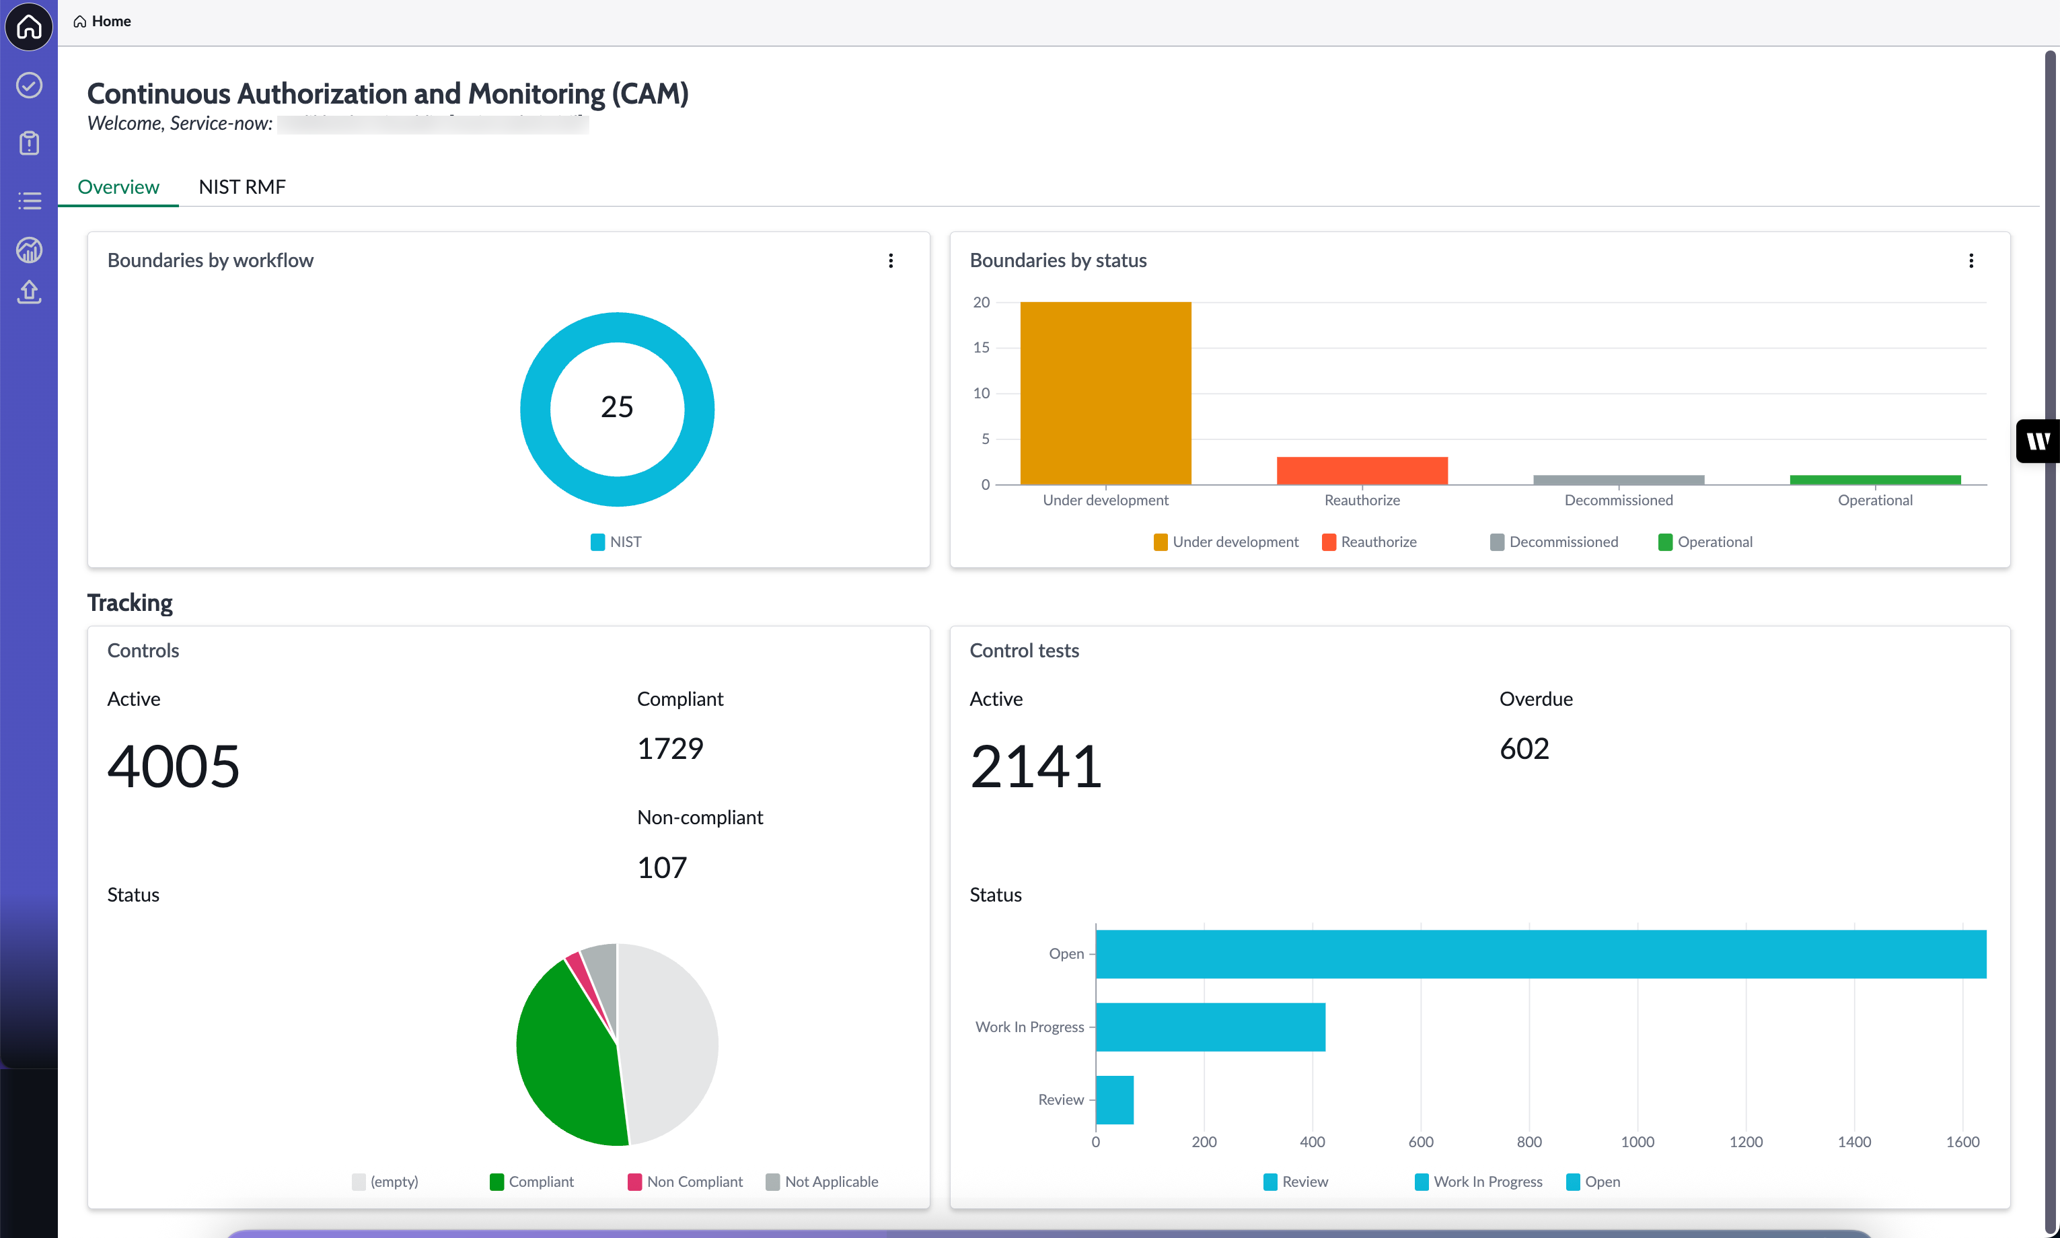Switch to the NIST RMF tab

(x=242, y=187)
